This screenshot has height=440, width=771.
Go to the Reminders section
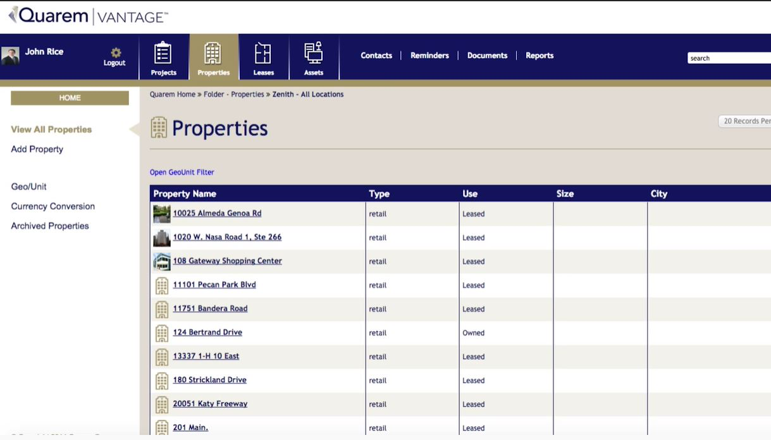click(429, 55)
